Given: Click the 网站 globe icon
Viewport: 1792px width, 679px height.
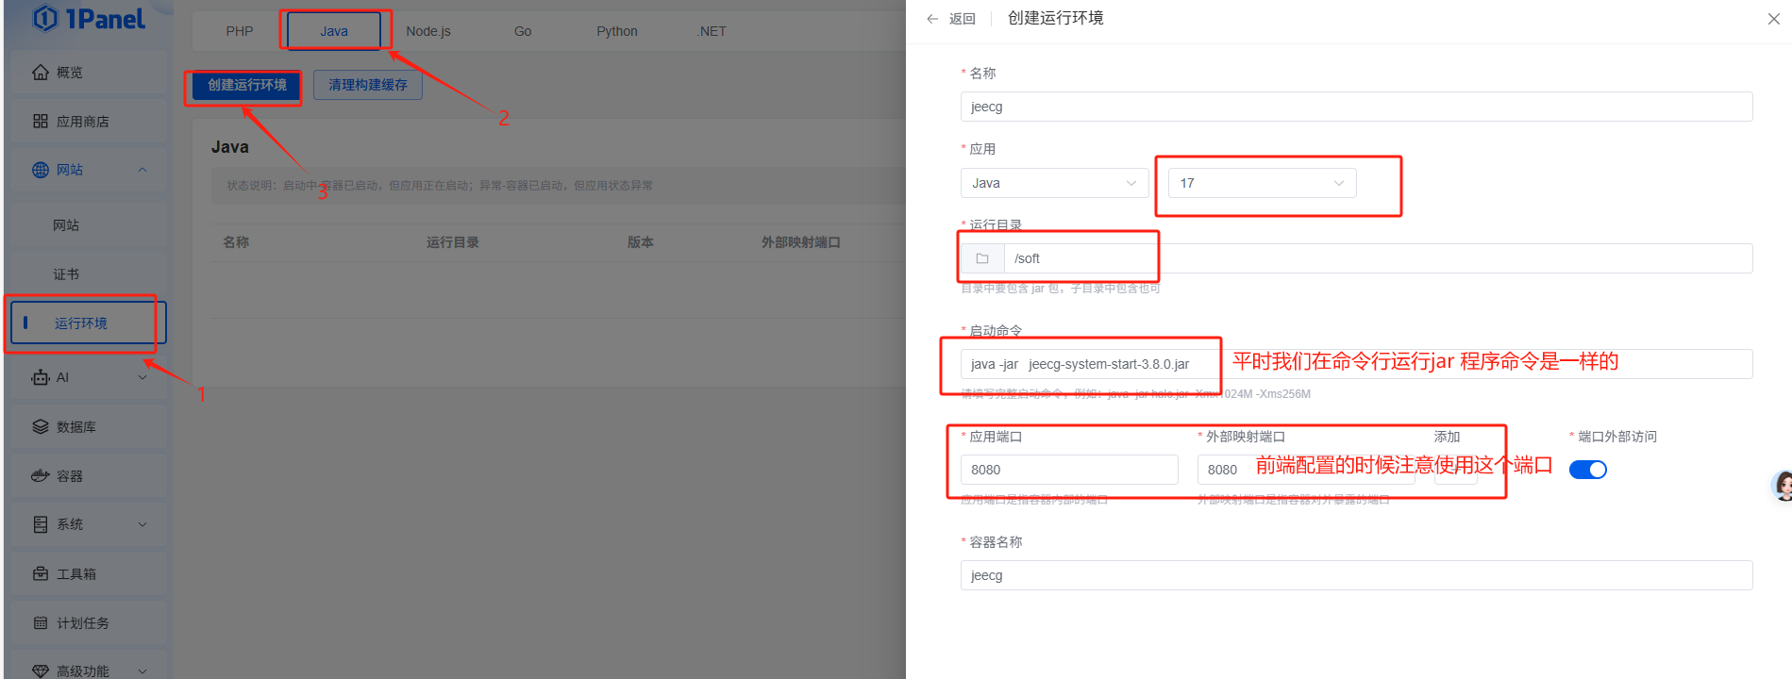Looking at the screenshot, I should 41,171.
